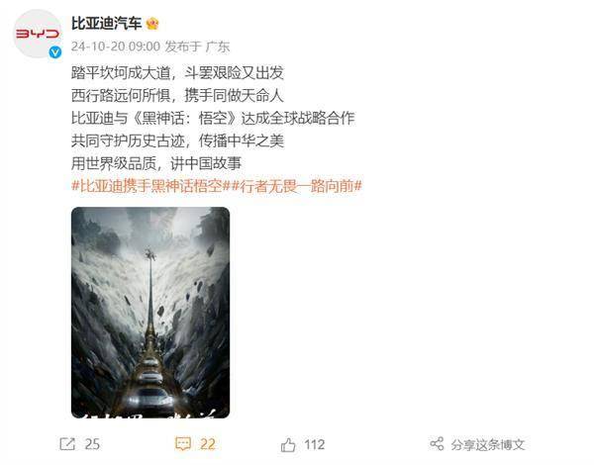The width and height of the screenshot is (594, 465).
Task: Open hashtag #行者无畏一路向前#
Action: click(x=296, y=186)
